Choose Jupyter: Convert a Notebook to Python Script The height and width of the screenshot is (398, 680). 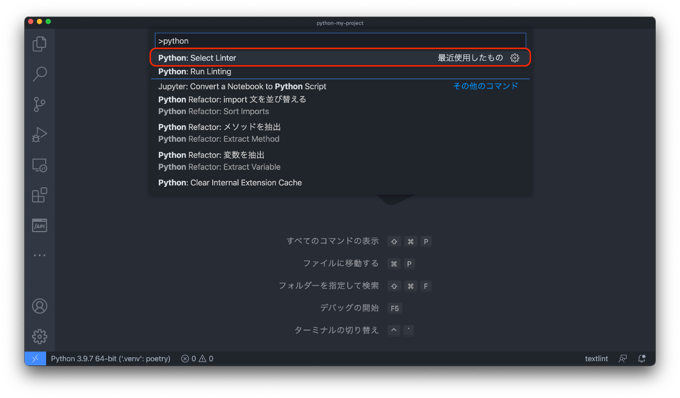(340, 86)
